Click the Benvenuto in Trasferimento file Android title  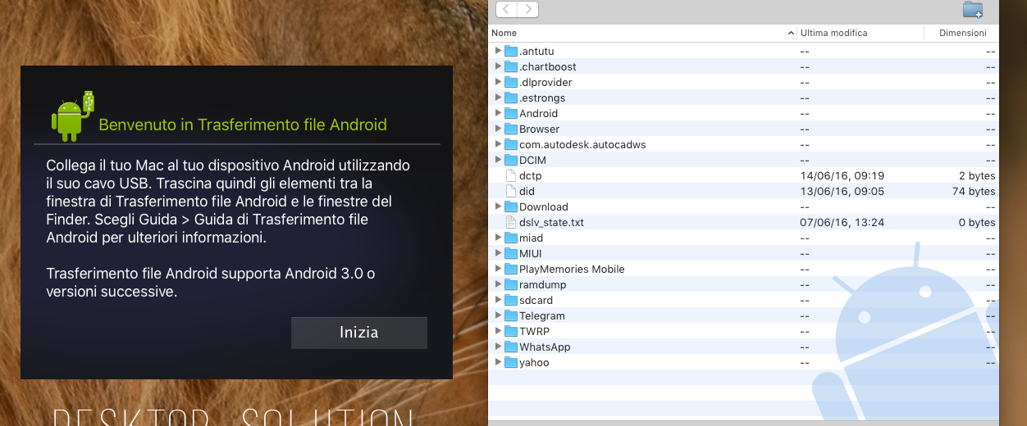243,125
